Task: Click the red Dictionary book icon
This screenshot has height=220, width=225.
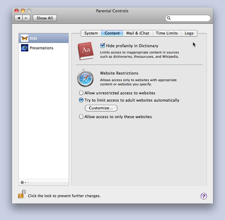Action: pos(85,51)
